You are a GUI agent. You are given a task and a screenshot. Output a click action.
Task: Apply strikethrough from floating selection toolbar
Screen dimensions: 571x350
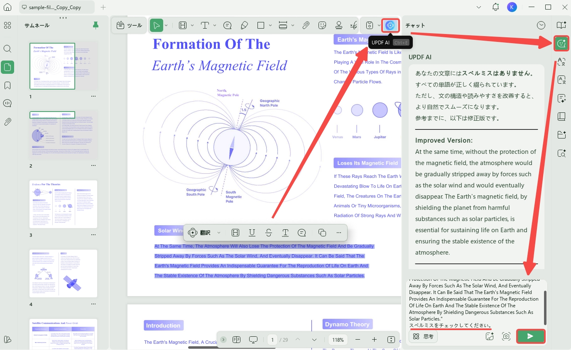coord(269,233)
